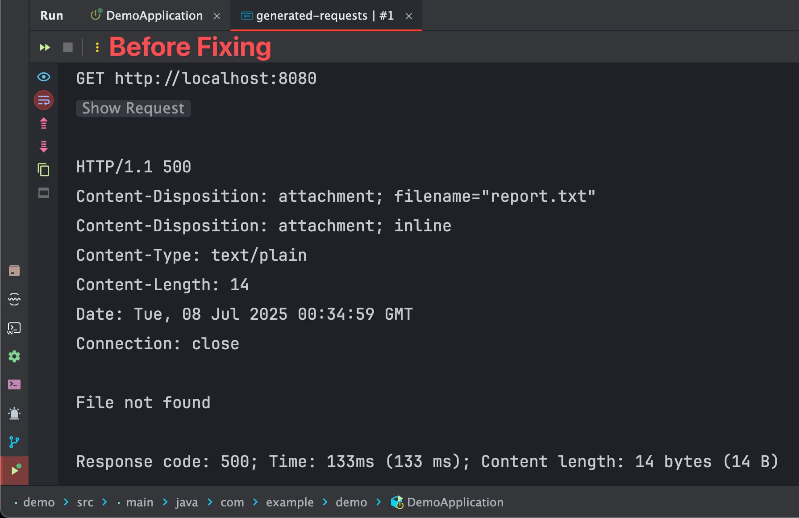Close the DemoApplication tab

(x=217, y=16)
